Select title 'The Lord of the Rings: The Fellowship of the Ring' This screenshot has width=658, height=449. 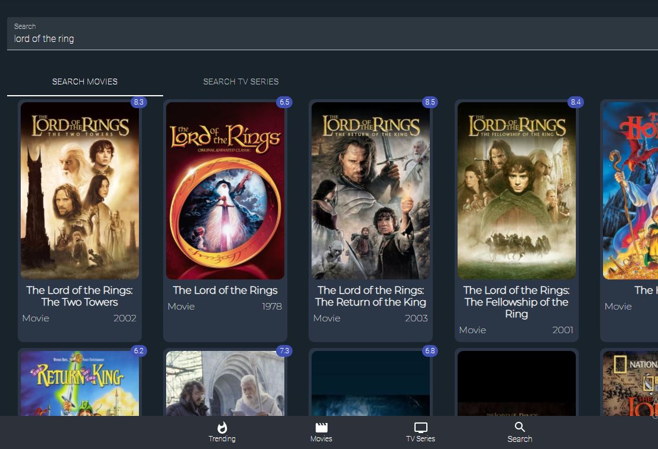coord(517,302)
